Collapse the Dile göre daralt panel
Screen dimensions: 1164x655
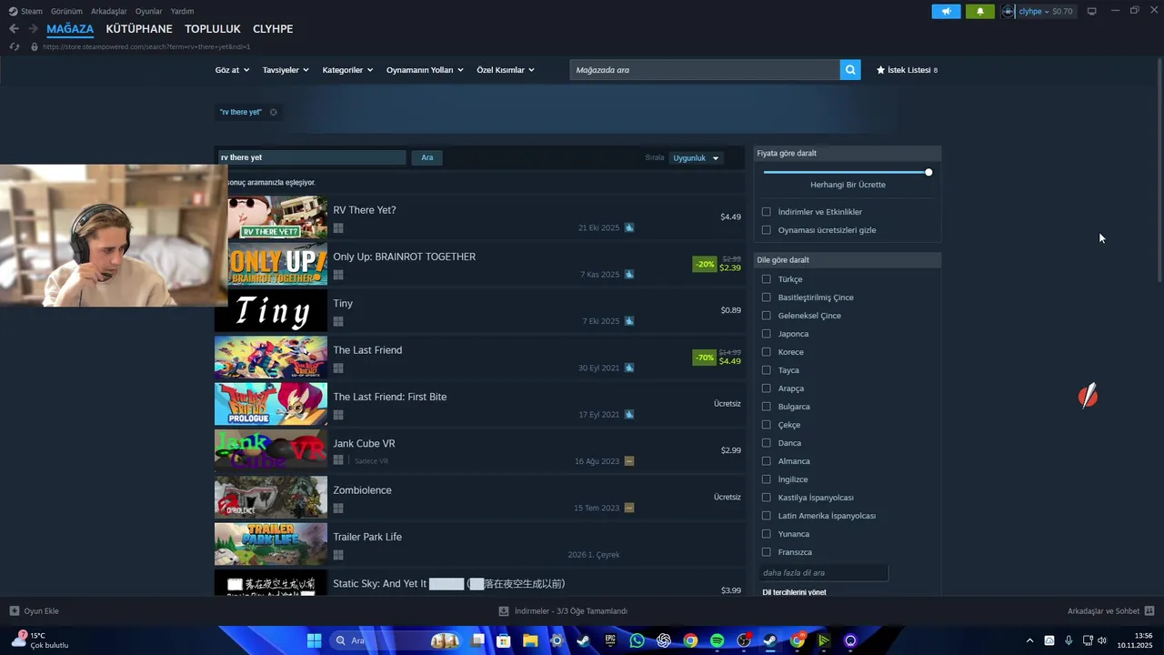[x=848, y=260]
